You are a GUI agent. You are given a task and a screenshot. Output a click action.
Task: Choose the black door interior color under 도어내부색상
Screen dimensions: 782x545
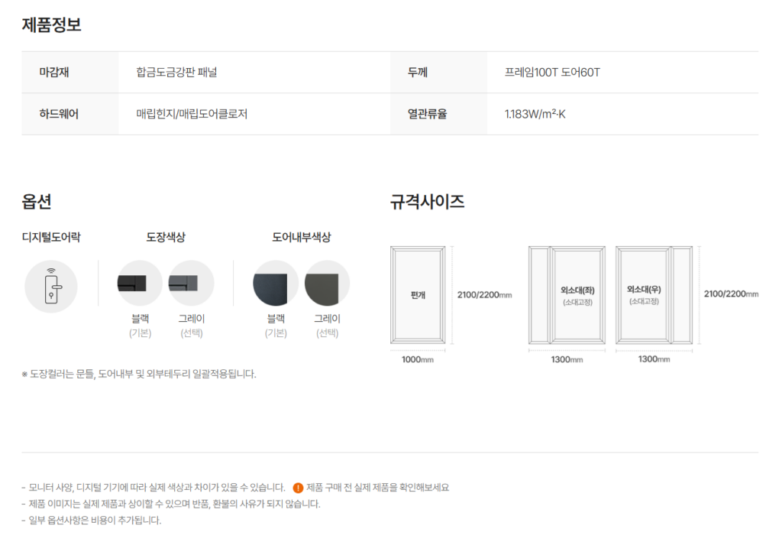[x=275, y=283]
